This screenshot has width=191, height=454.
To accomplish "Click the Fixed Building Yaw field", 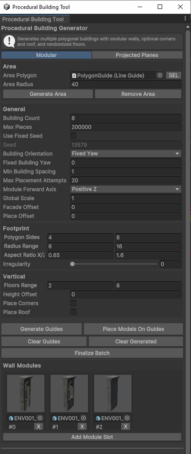I will pyautogui.click(x=126, y=162).
